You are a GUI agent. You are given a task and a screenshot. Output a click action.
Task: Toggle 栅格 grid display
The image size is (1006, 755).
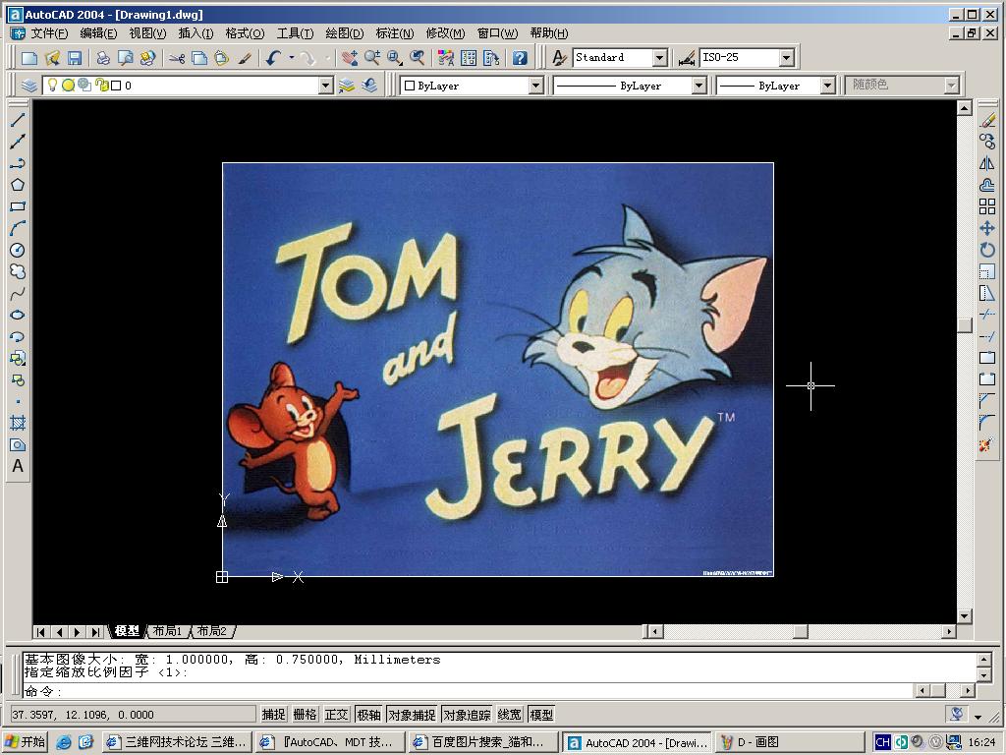[x=305, y=715]
